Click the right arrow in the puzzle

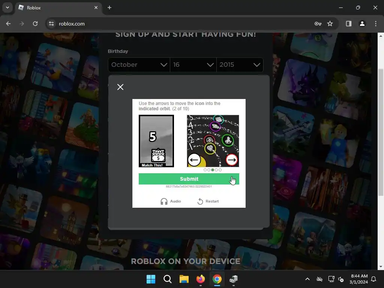tap(231, 160)
